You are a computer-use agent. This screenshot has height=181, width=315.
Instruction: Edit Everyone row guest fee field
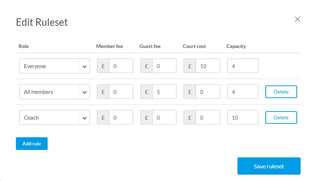(x=164, y=66)
